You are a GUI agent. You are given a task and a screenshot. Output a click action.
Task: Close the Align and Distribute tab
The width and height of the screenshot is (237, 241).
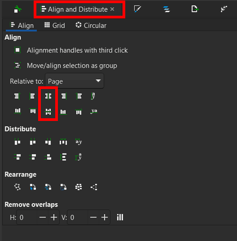point(112,9)
